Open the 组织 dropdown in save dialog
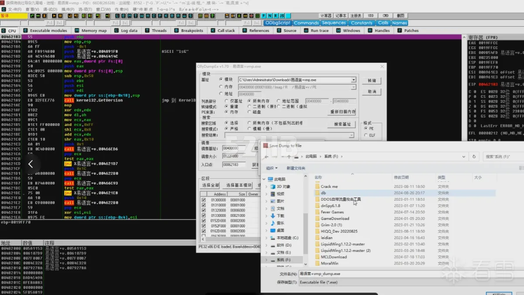This screenshot has height=295, width=524. pyautogui.click(x=272, y=168)
